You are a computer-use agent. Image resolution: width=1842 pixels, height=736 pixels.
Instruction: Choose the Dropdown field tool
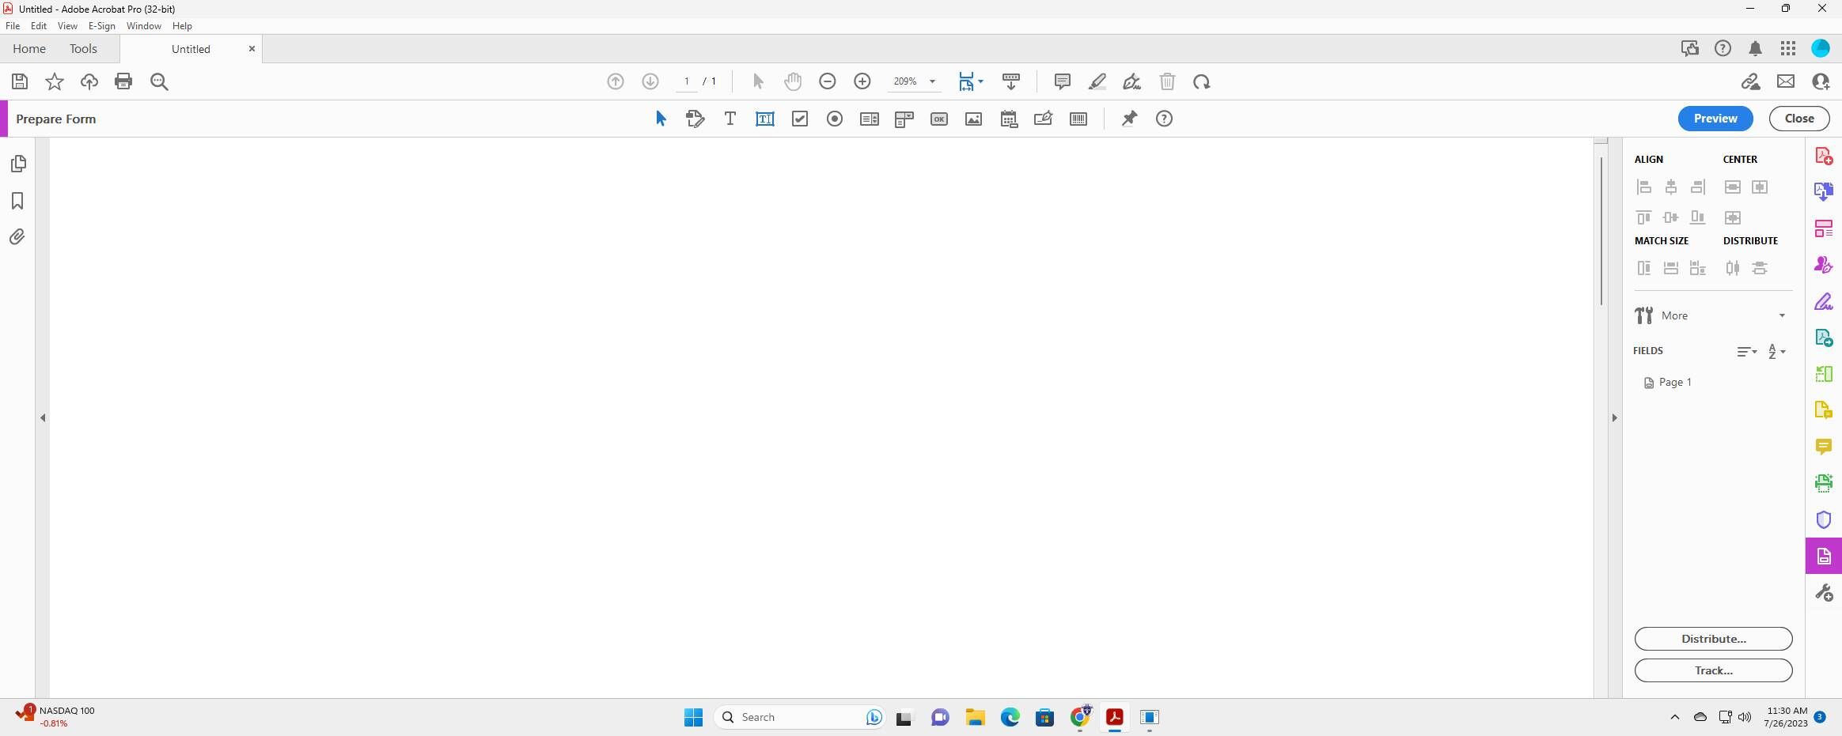pyautogui.click(x=904, y=119)
